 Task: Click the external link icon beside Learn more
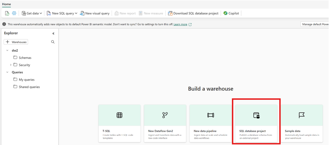190,24
